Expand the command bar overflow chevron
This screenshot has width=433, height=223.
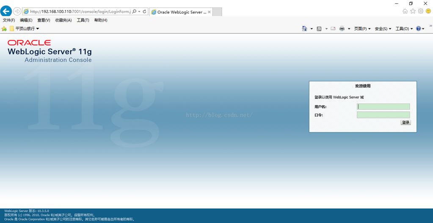click(x=430, y=26)
